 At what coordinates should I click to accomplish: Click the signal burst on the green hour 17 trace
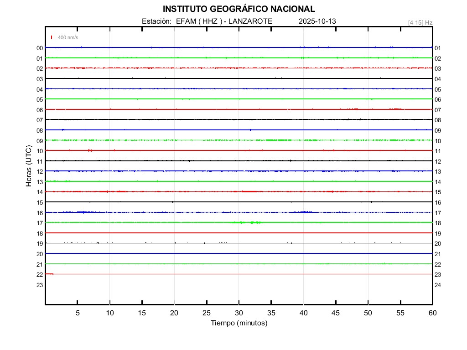(251, 222)
